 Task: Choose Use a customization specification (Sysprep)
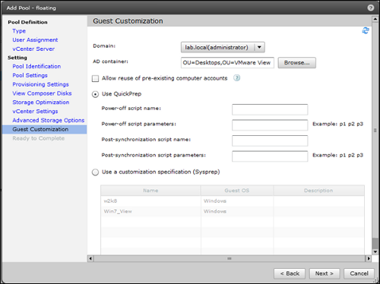pyautogui.click(x=95, y=172)
